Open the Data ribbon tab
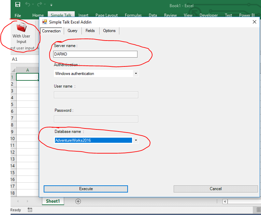Viewport: 261px width, 215px height. pyautogui.click(x=153, y=15)
